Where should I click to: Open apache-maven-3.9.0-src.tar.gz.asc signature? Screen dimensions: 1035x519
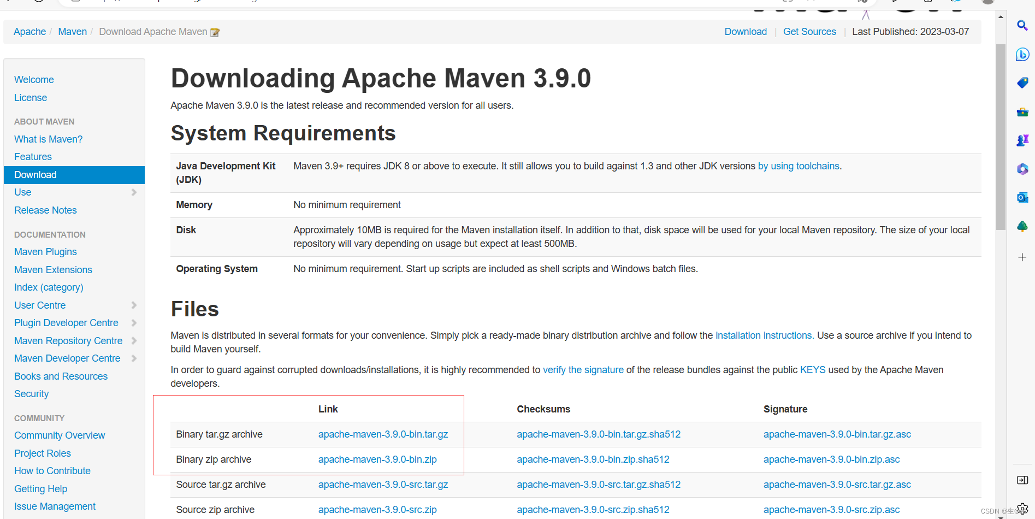pyautogui.click(x=837, y=485)
